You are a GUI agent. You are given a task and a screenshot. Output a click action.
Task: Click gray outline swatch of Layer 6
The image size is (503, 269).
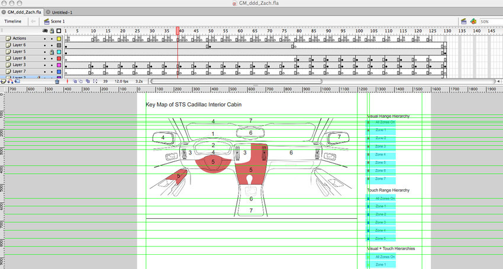point(59,45)
